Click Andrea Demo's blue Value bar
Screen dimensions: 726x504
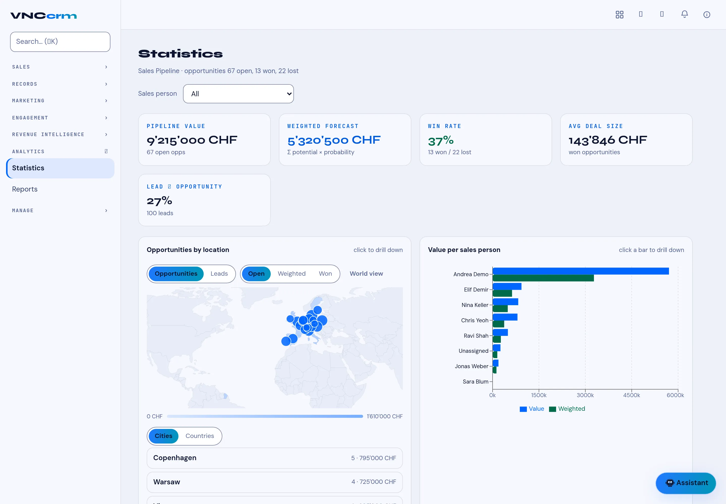pyautogui.click(x=581, y=271)
